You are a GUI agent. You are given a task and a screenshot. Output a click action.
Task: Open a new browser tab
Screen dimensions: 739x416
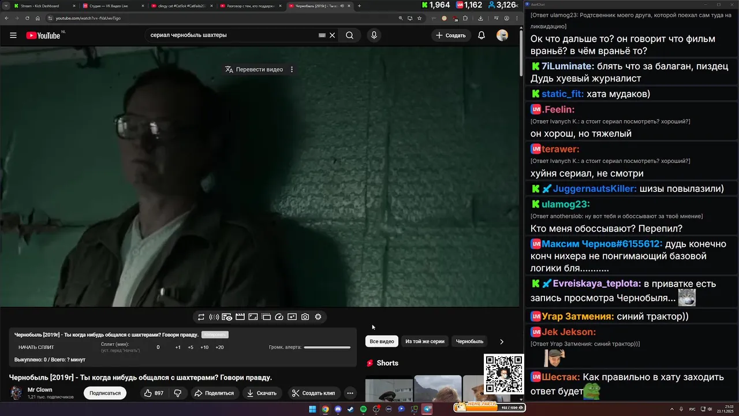point(359,6)
